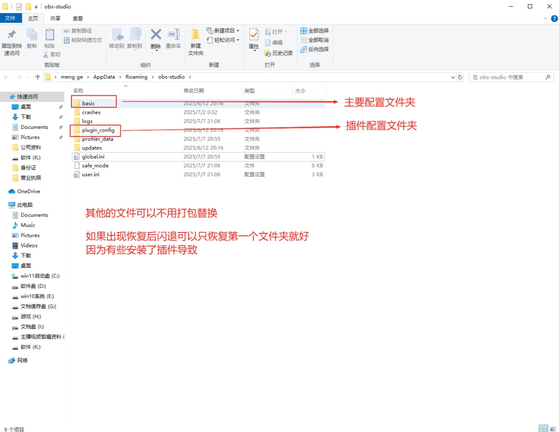
Task: Click properties icon in title bar quick toolbar
Action: point(19,6)
